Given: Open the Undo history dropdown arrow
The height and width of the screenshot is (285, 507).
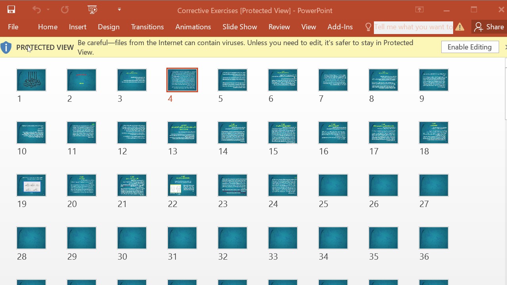Looking at the screenshot, I should [48, 9].
